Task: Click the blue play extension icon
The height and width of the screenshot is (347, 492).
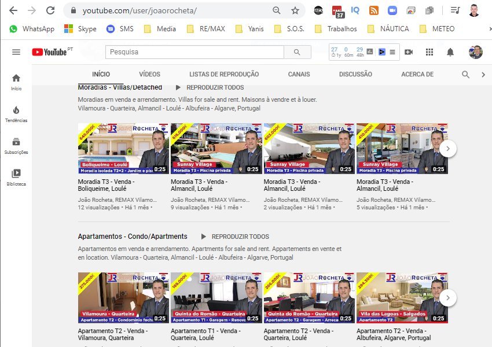Action: [x=382, y=51]
